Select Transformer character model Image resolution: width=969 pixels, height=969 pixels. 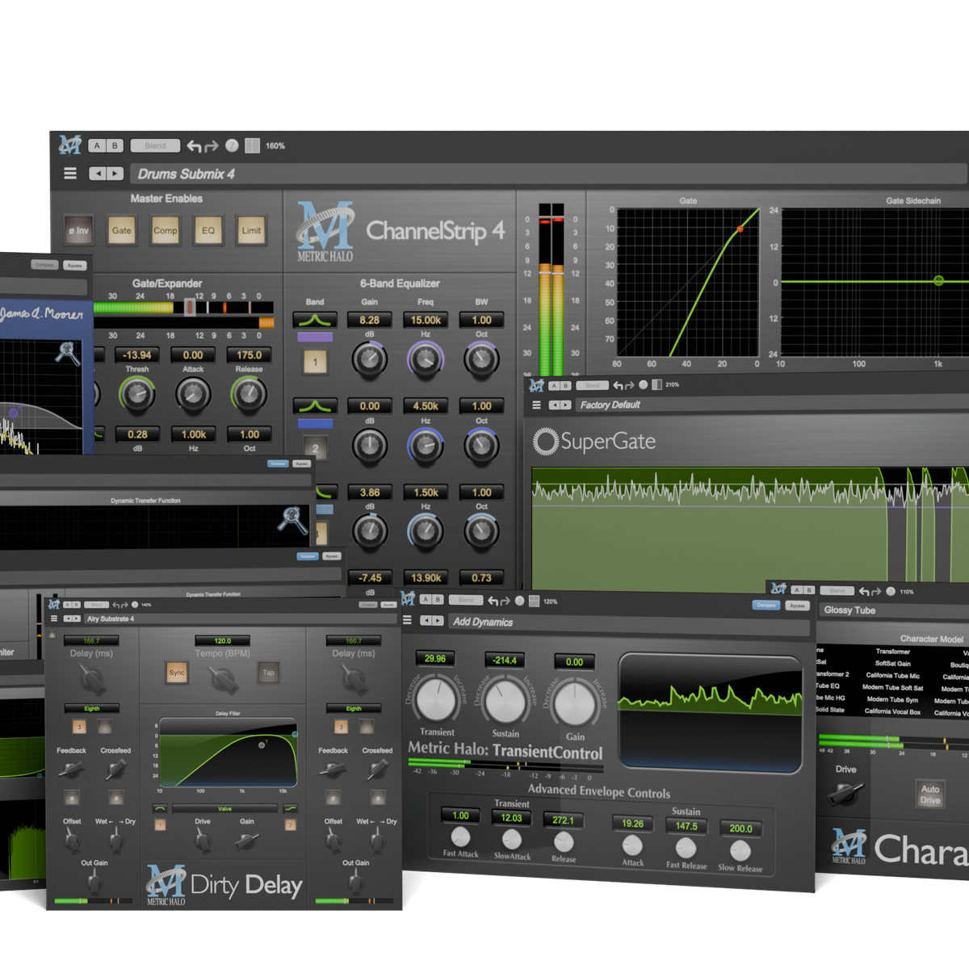[893, 652]
